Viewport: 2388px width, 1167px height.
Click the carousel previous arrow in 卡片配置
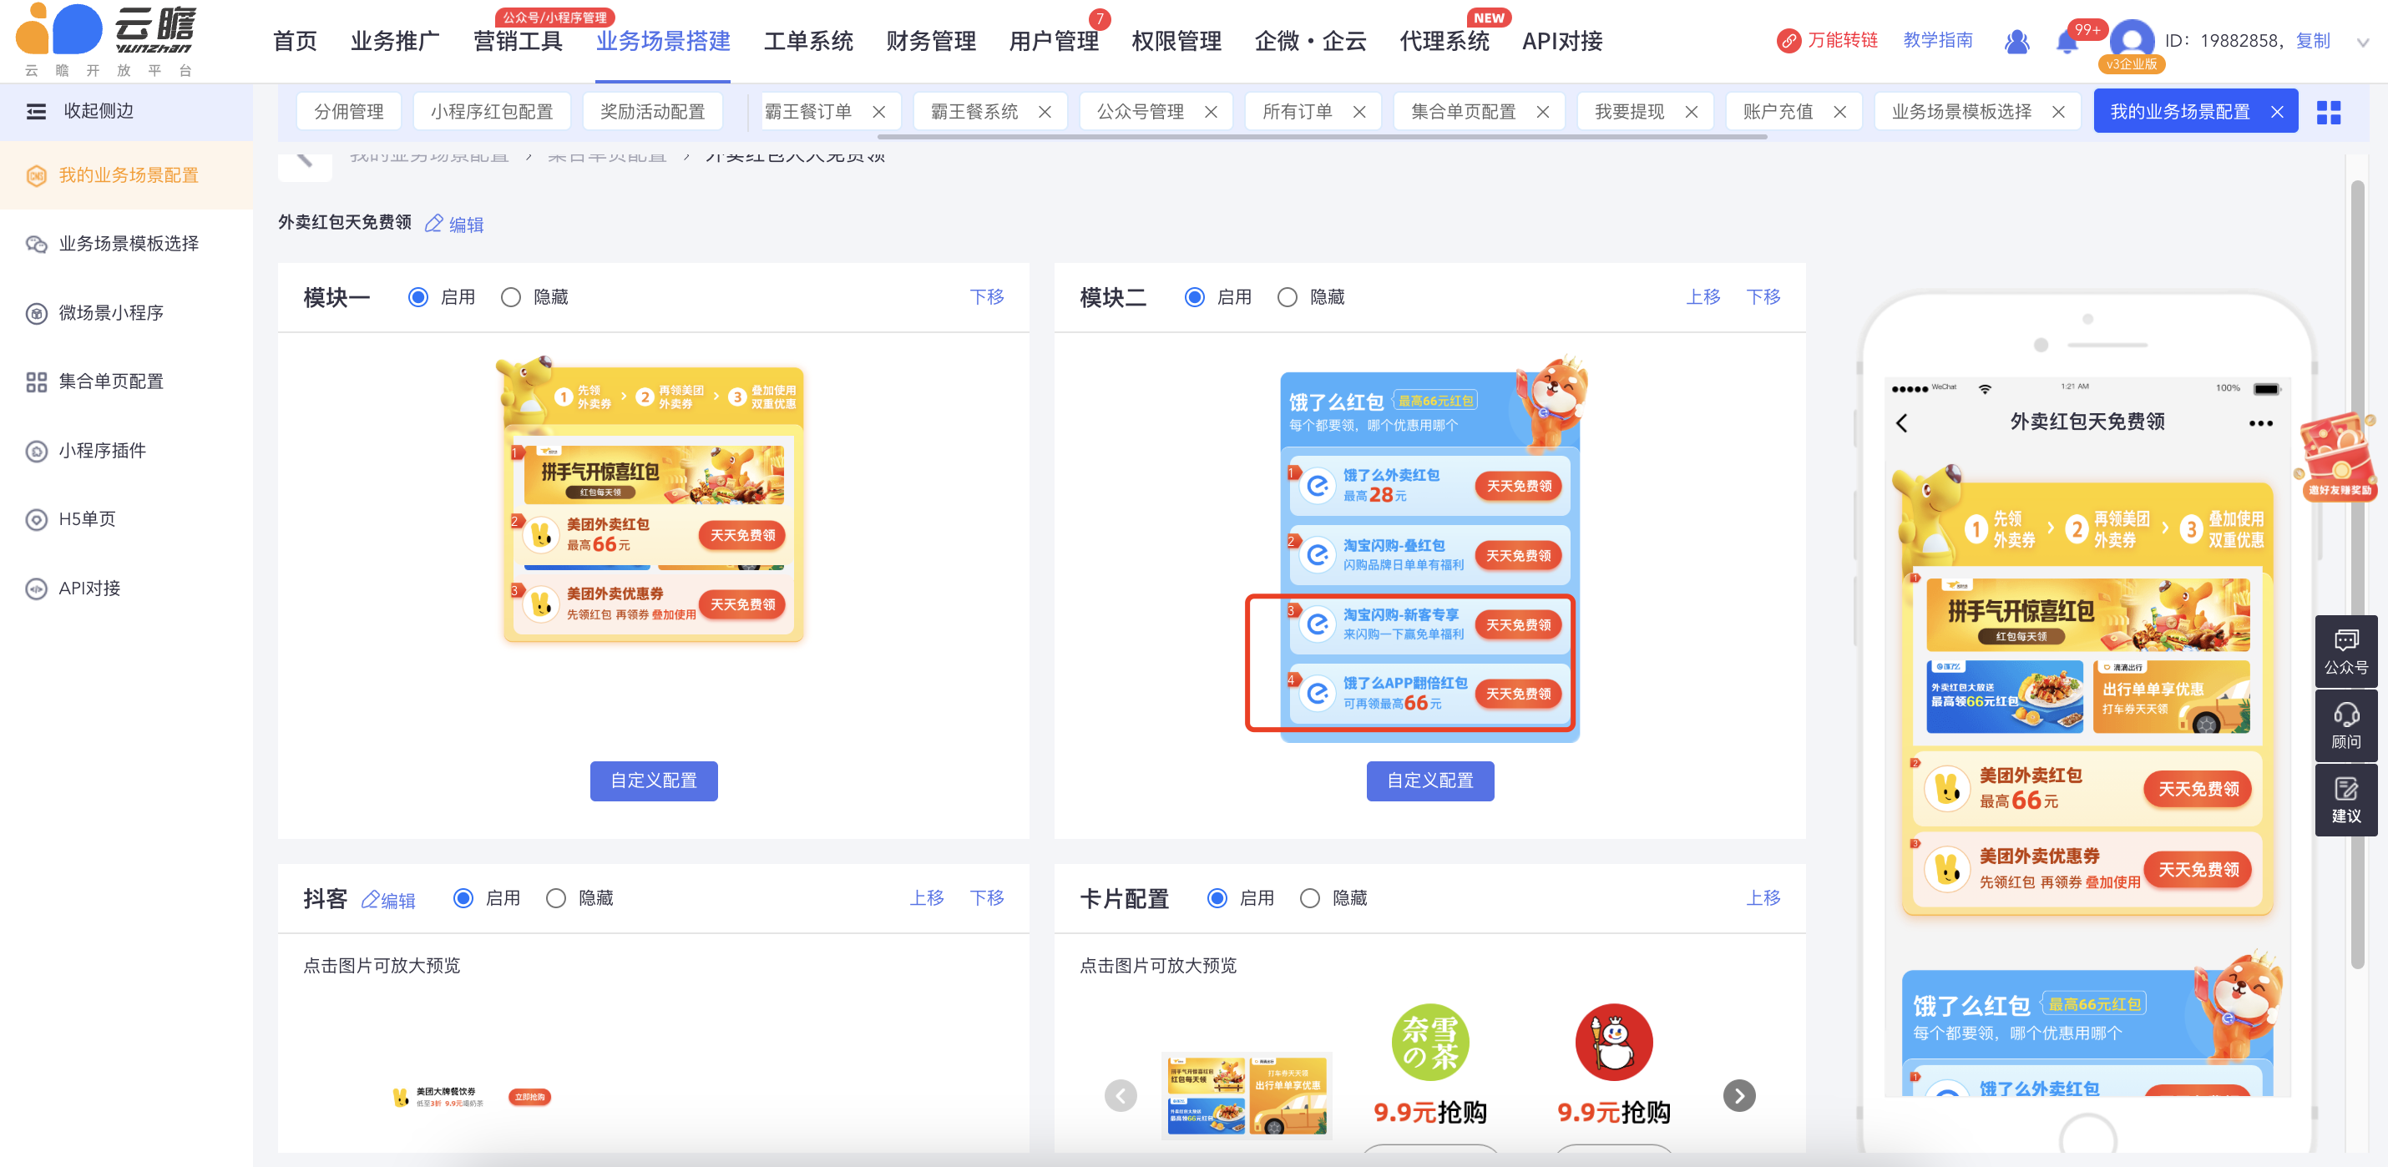tap(1120, 1095)
